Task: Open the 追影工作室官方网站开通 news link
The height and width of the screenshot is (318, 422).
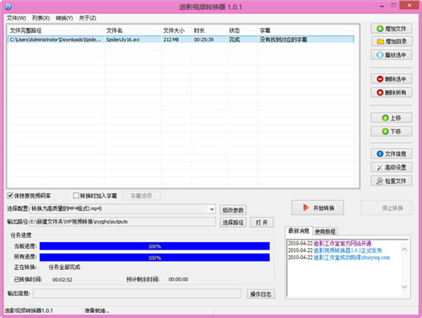Action: click(343, 244)
